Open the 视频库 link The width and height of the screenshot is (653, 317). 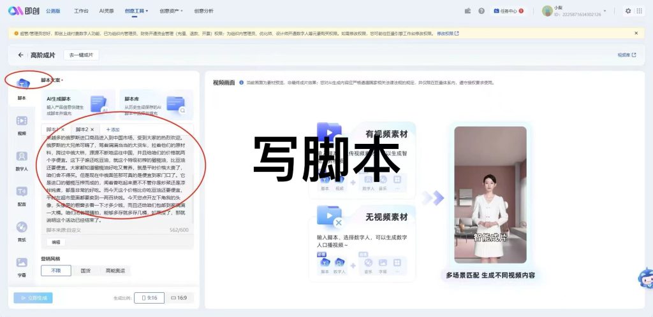(626, 55)
